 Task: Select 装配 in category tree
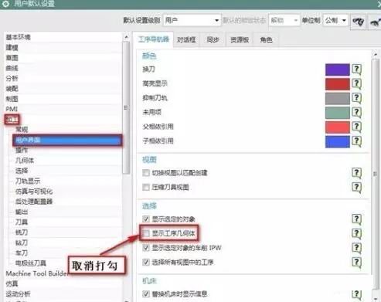[x=12, y=89]
